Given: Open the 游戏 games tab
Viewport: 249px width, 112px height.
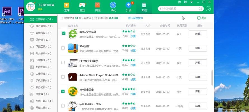Looking at the screenshot, I should pyautogui.click(x=82, y=7).
